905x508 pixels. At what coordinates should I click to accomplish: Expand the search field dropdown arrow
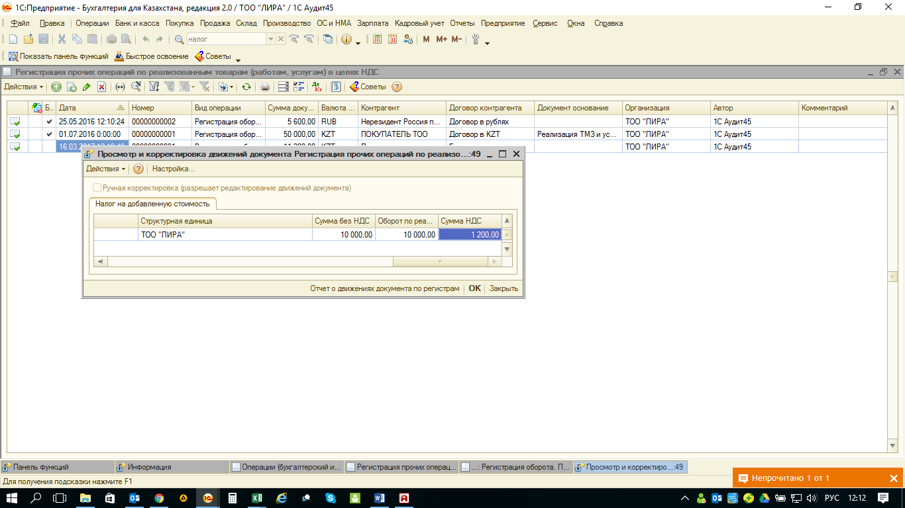click(270, 39)
